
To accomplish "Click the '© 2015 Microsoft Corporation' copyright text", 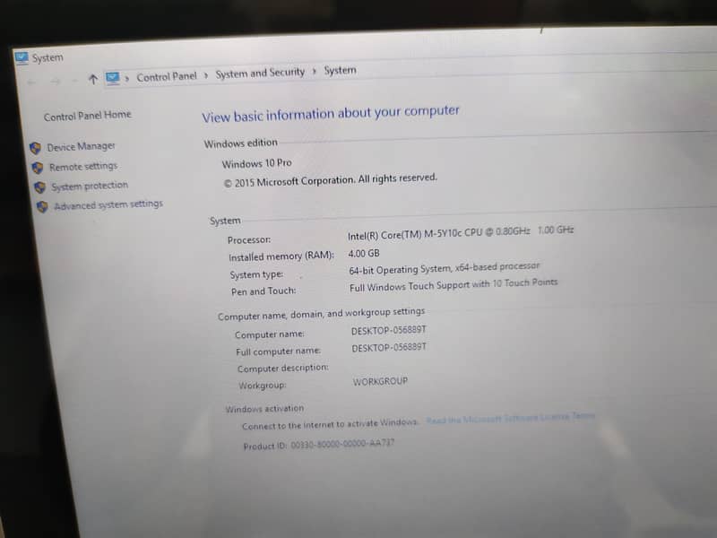I will (330, 180).
